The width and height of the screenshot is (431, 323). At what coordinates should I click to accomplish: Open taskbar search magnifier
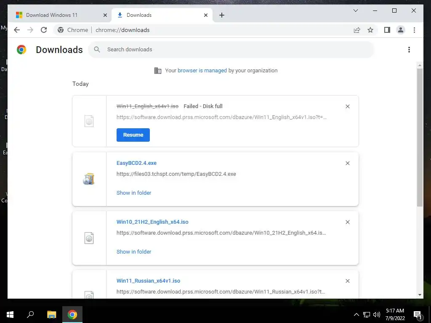coord(30,315)
